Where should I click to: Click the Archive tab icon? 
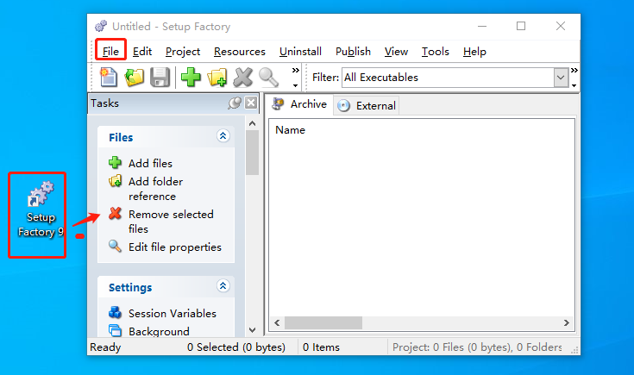tap(278, 103)
